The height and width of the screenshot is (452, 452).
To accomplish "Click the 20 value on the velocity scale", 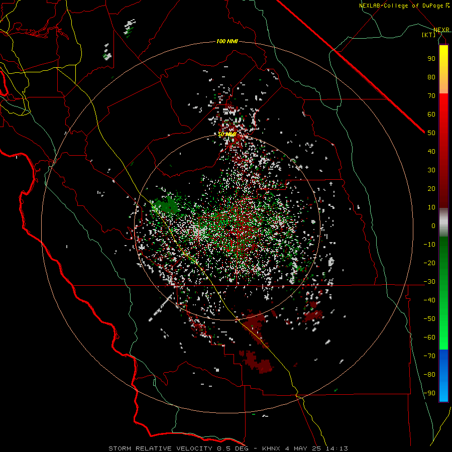I will pyautogui.click(x=431, y=189).
